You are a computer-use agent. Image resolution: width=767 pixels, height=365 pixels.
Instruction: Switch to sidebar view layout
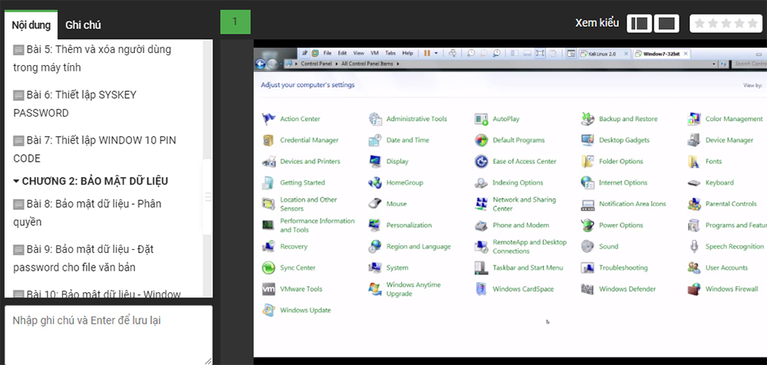click(x=638, y=23)
